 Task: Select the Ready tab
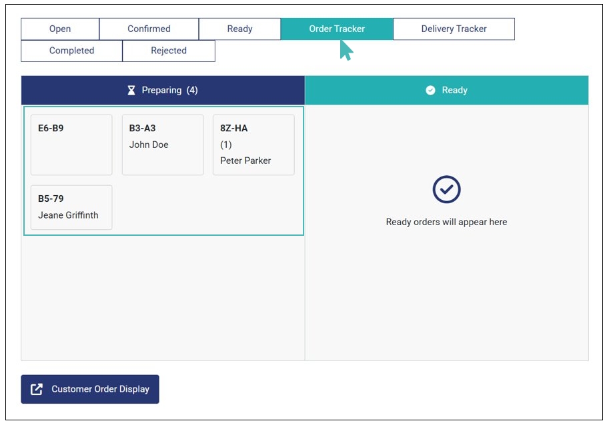pos(239,29)
